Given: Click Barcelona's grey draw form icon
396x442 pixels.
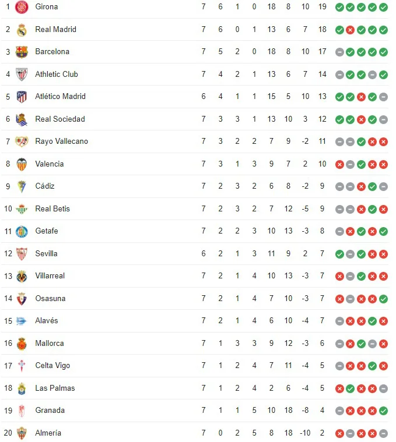Looking at the screenshot, I should coord(339,52).
